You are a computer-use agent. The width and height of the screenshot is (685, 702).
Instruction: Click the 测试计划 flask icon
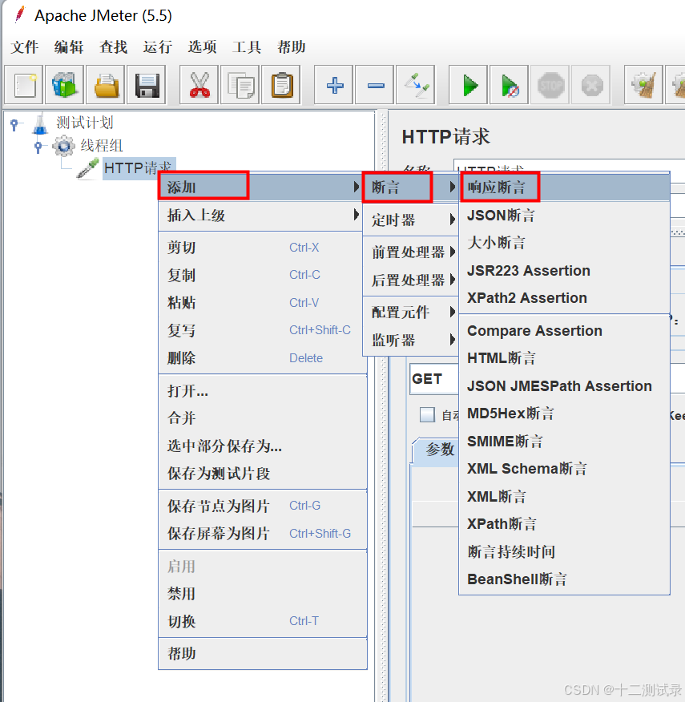[x=40, y=123]
